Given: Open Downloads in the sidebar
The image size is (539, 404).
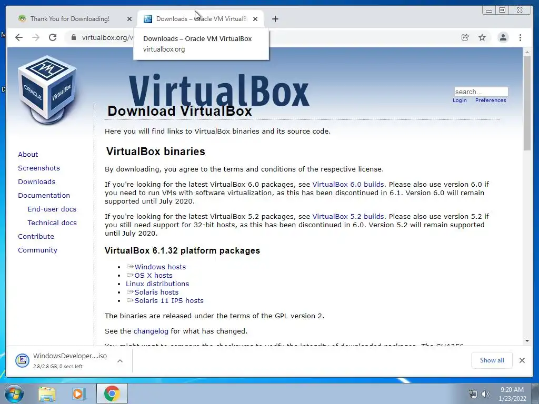Looking at the screenshot, I should 36,181.
